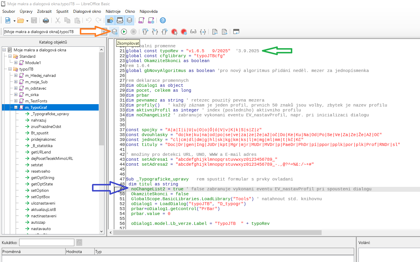
Task: Open the Nástroje menu
Action: coord(113,11)
